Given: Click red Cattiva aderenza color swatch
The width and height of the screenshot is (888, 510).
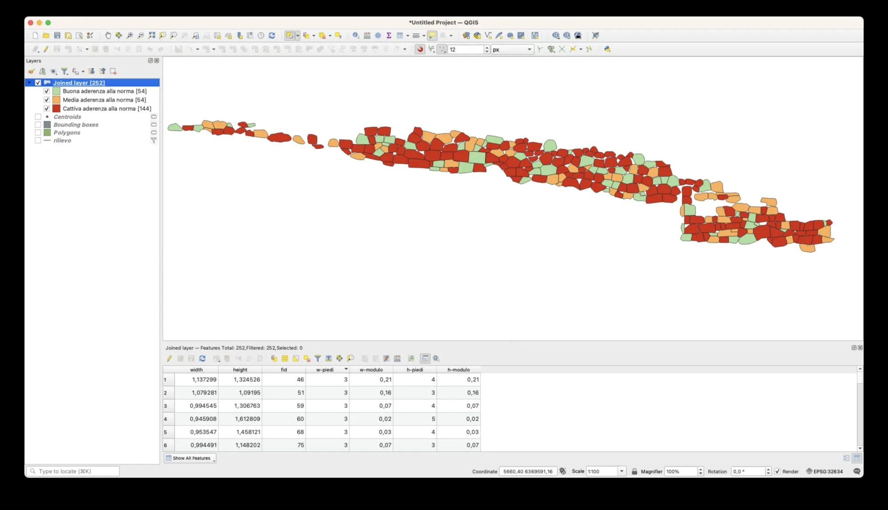Looking at the screenshot, I should (x=56, y=108).
